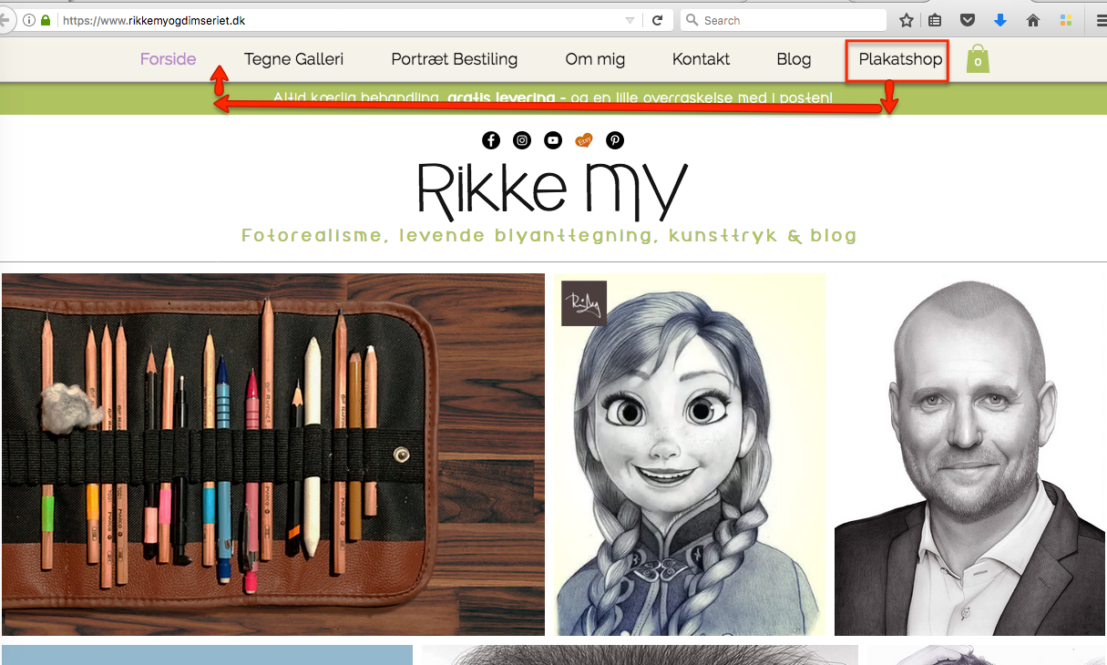Open the Tegne Galleri menu item

pos(293,59)
